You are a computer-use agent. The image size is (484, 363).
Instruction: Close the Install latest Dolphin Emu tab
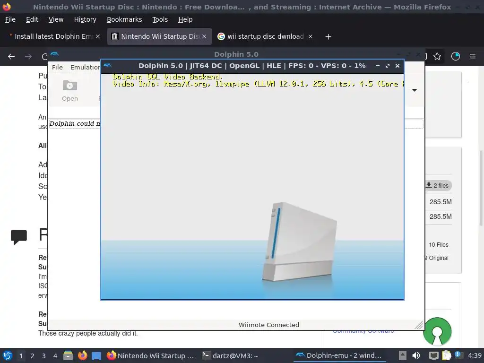point(98,36)
